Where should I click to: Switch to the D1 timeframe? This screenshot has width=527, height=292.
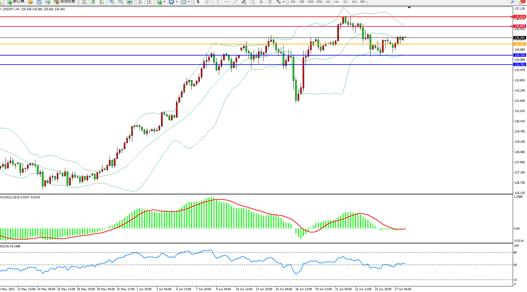coord(345,2)
